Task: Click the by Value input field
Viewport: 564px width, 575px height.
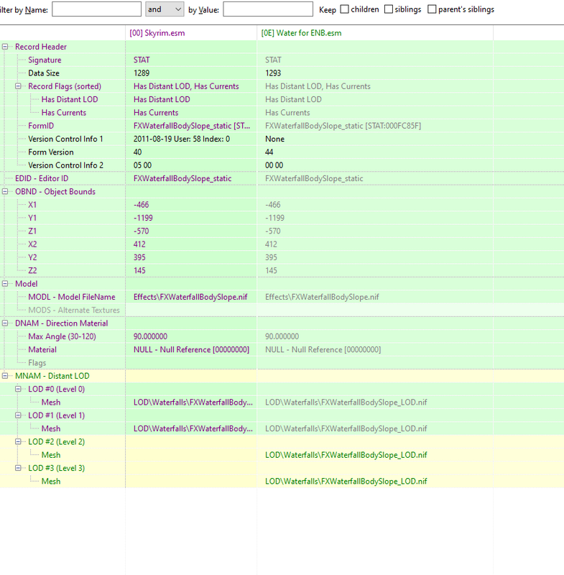Action: click(x=268, y=9)
